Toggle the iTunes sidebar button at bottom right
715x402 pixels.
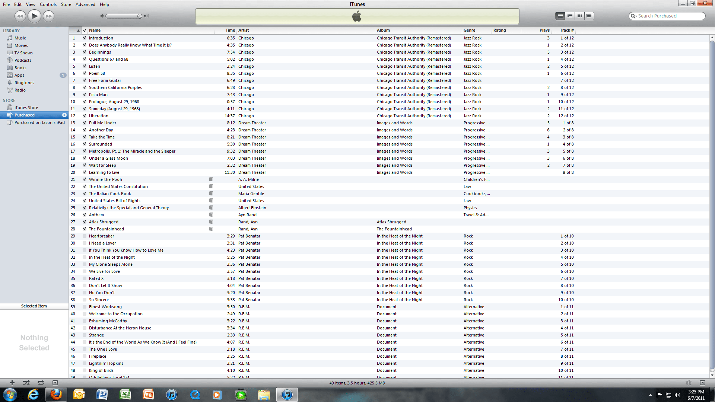702,383
